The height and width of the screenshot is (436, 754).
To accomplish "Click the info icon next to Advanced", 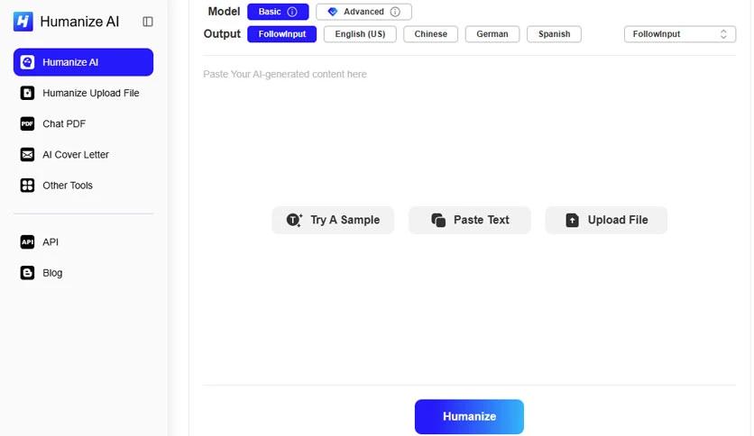I will pyautogui.click(x=395, y=12).
